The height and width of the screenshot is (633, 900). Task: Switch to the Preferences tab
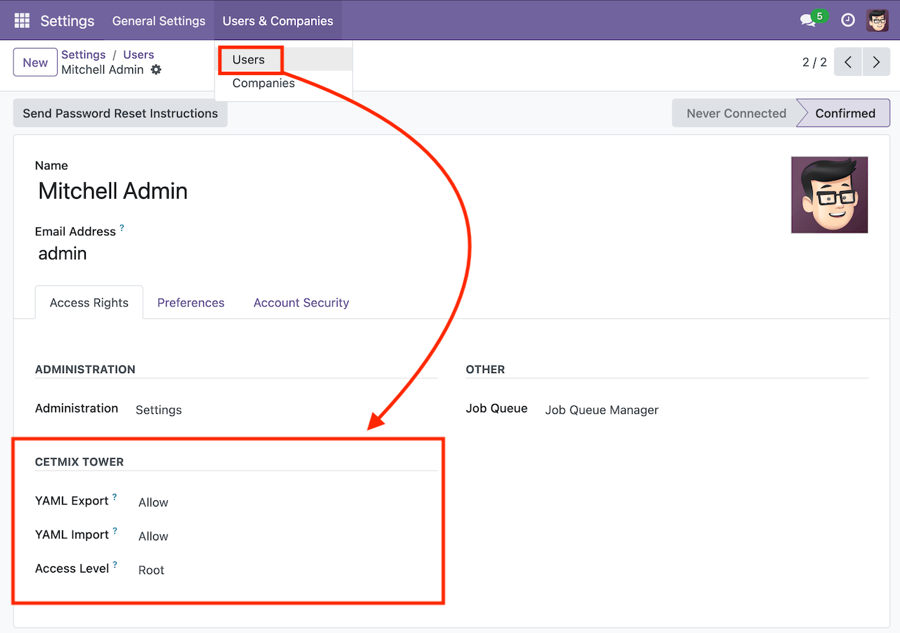(191, 302)
